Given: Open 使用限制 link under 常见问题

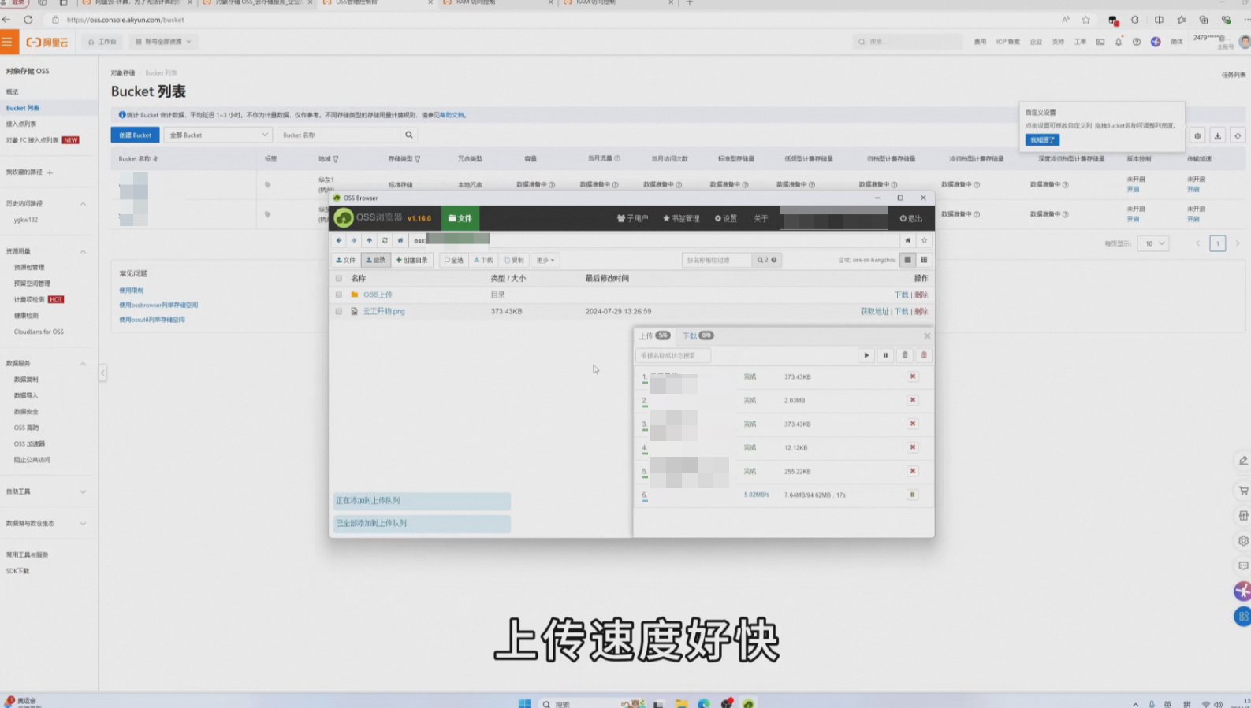Looking at the screenshot, I should (132, 290).
